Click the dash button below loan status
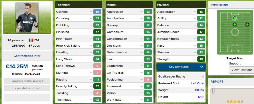This screenshot has width=254, height=104. click(x=27, y=98)
